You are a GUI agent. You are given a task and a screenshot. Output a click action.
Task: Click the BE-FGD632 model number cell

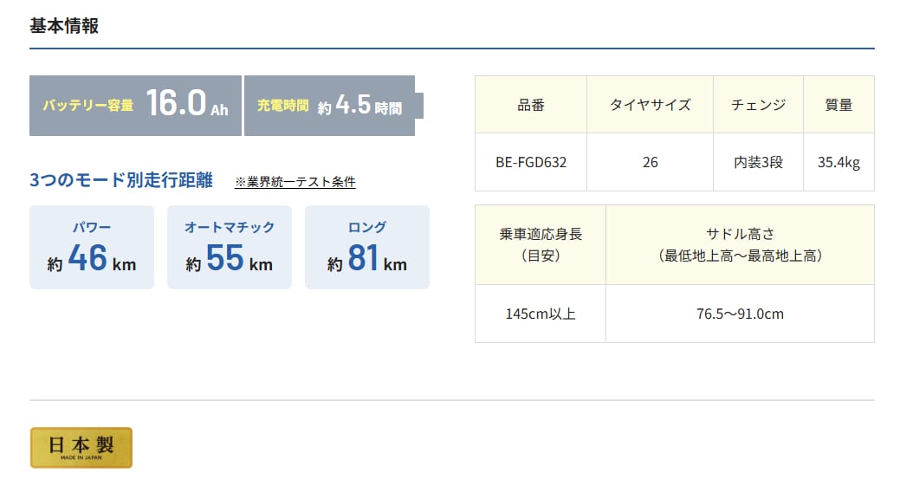tap(531, 162)
